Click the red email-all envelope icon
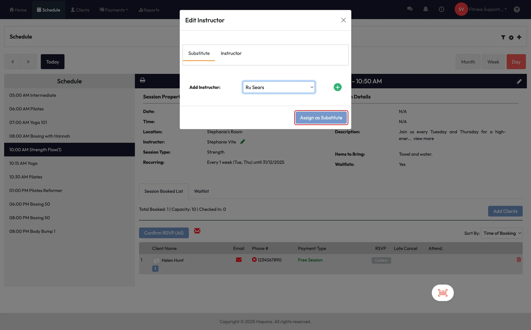The width and height of the screenshot is (531, 330). click(197, 231)
